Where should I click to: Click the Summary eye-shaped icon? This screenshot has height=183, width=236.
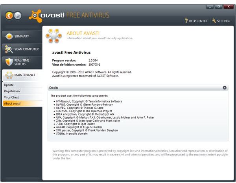point(9,37)
